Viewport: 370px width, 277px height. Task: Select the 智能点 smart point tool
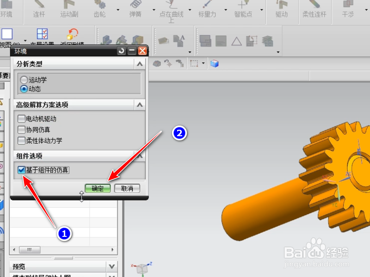tap(243, 9)
